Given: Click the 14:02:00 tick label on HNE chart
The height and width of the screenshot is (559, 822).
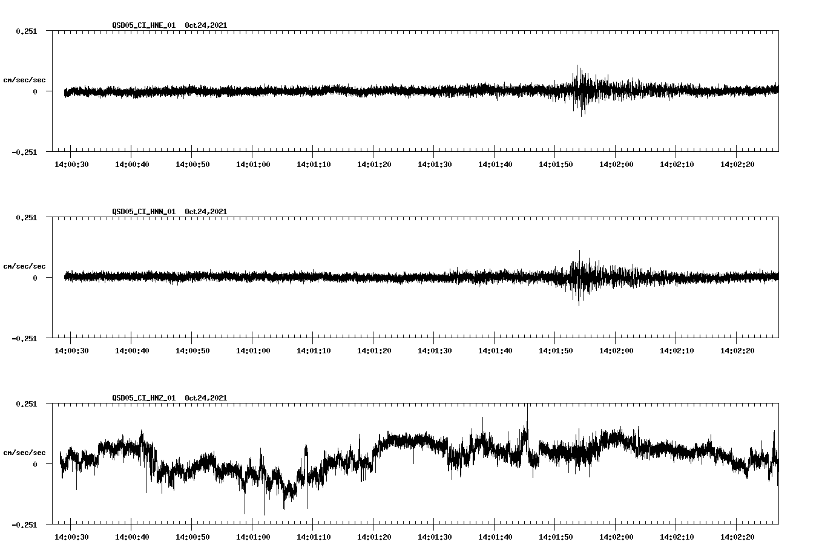Looking at the screenshot, I should [616, 165].
